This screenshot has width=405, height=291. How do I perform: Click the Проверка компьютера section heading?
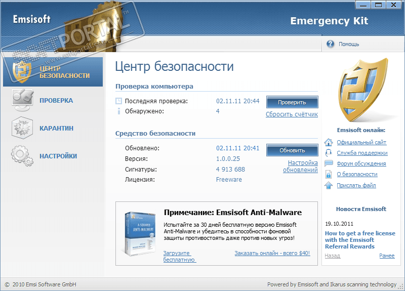pos(154,86)
